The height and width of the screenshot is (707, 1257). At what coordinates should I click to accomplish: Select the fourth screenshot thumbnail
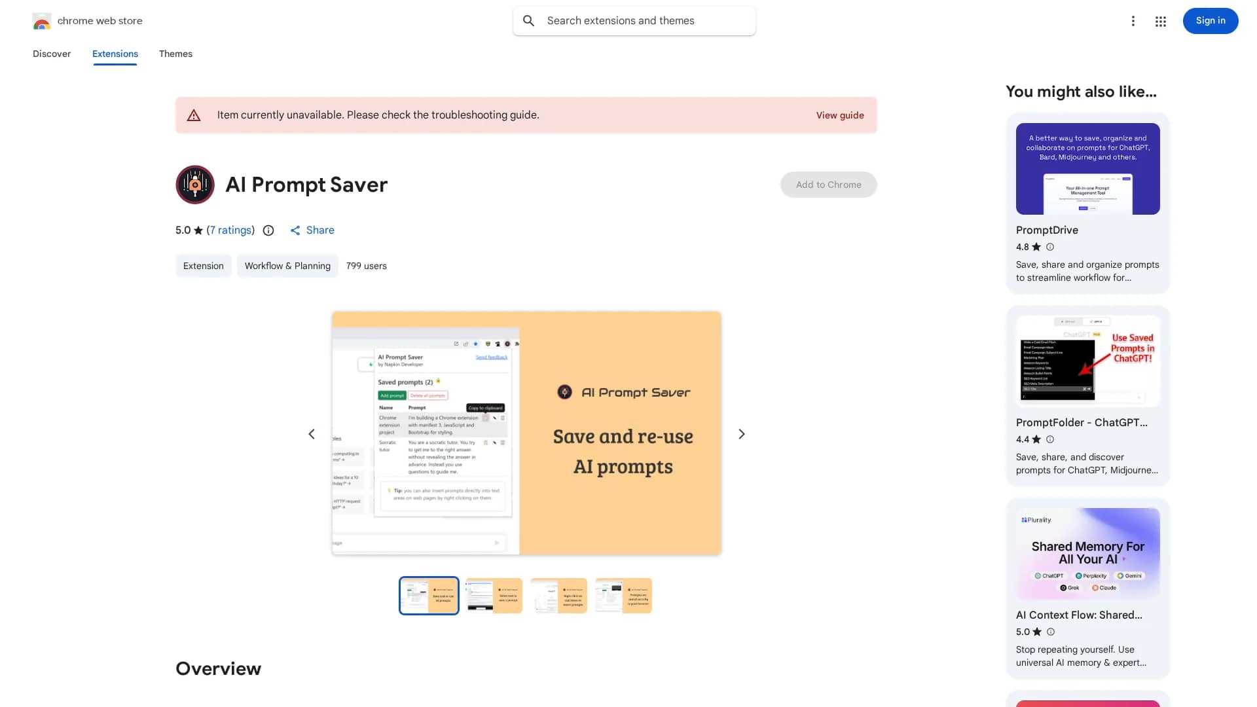click(623, 596)
